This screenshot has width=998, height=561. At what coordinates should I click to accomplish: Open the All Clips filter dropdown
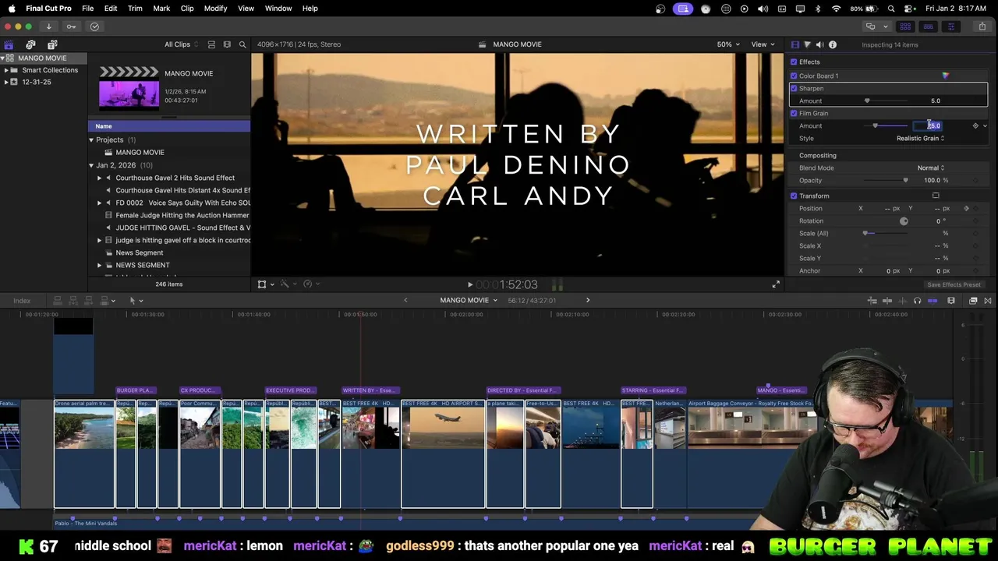point(180,44)
